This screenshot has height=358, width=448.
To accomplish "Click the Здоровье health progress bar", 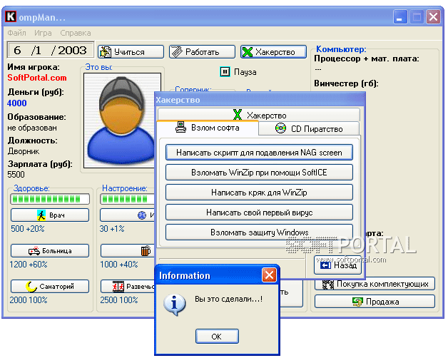I will 50,199.
